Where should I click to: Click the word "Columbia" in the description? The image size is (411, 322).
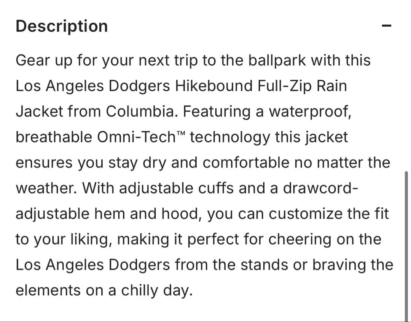pos(143,112)
